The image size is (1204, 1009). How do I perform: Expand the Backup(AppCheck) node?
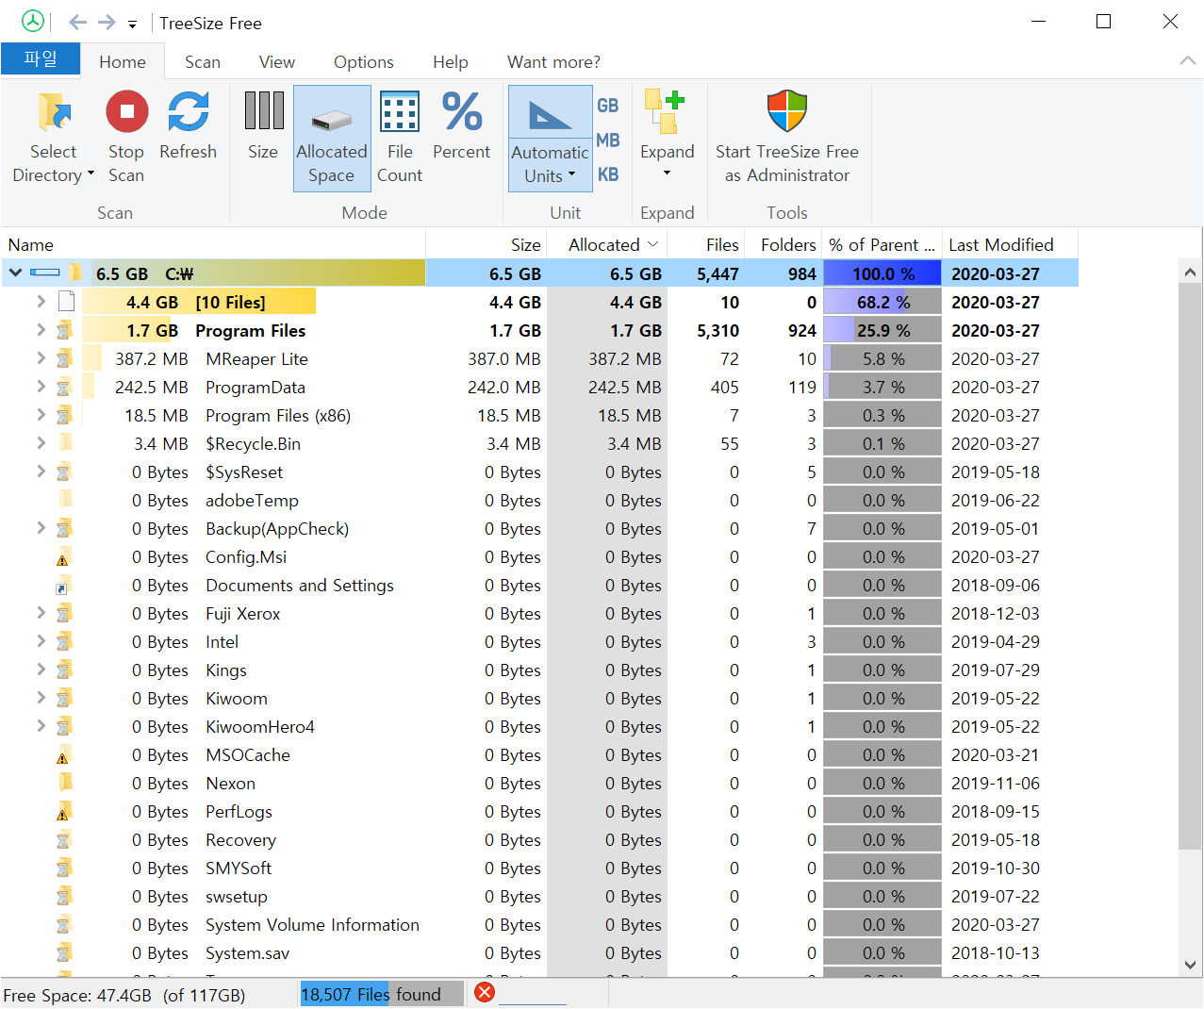point(41,528)
